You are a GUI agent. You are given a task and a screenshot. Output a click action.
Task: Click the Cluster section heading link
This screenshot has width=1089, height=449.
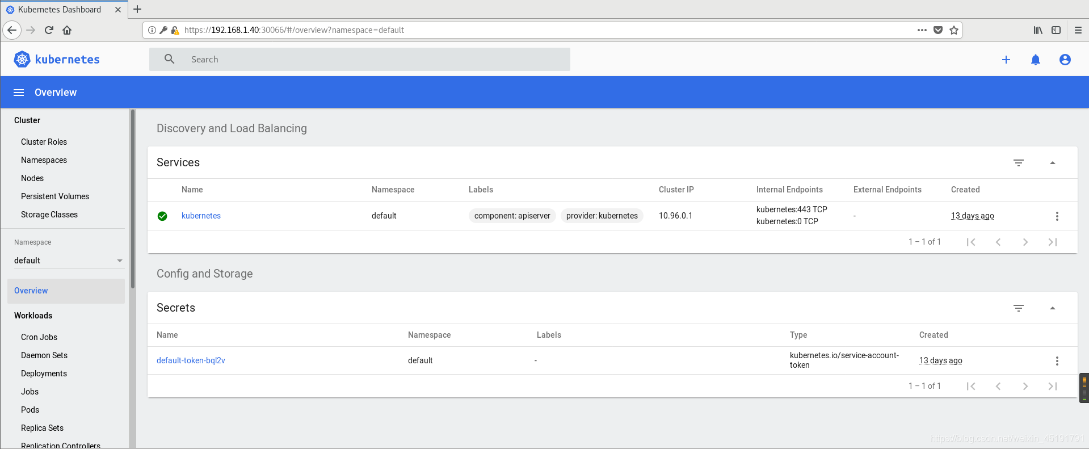(27, 120)
